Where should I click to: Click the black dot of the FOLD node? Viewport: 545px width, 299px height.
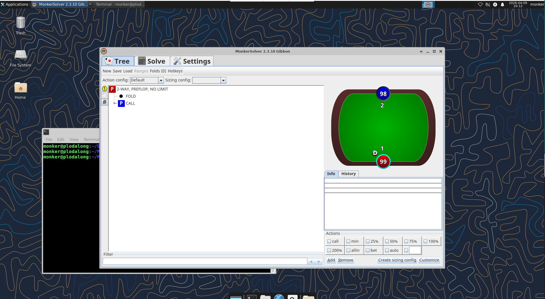click(121, 96)
